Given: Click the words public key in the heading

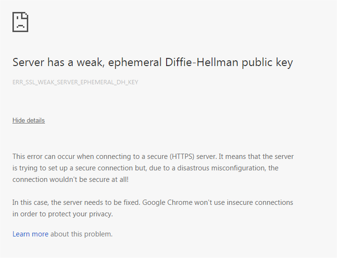Looking at the screenshot, I should pyautogui.click(x=268, y=63).
